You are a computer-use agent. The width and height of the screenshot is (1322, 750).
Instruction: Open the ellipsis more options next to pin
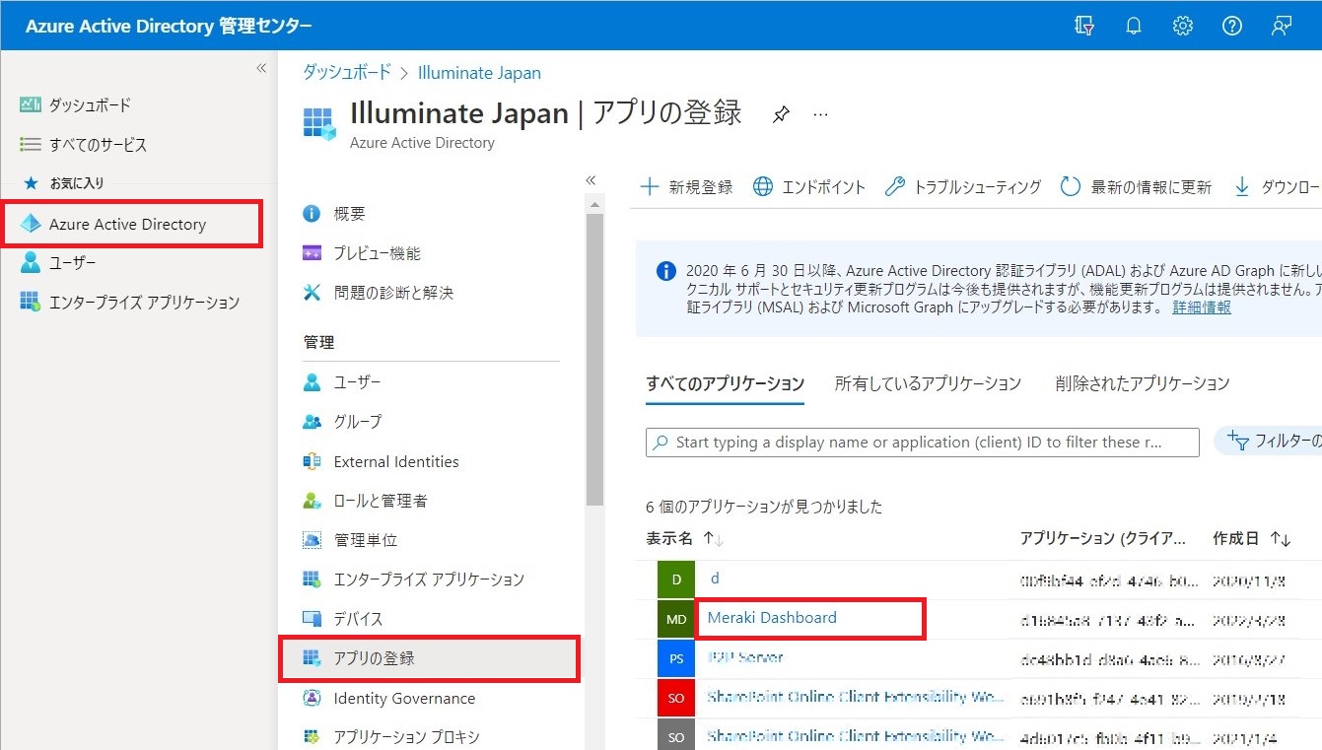(820, 114)
